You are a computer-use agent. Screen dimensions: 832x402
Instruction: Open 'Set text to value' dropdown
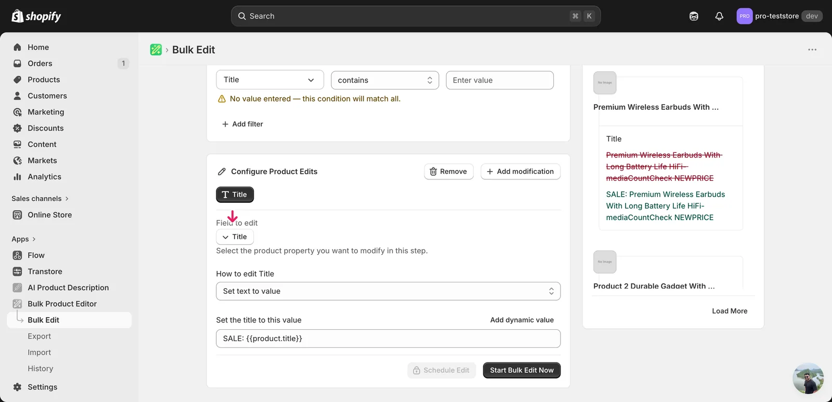(x=388, y=291)
